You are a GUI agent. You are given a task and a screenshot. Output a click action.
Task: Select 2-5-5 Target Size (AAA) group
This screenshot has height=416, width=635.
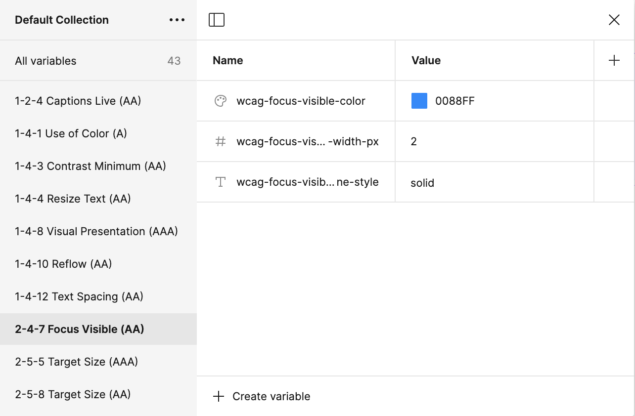coord(77,362)
